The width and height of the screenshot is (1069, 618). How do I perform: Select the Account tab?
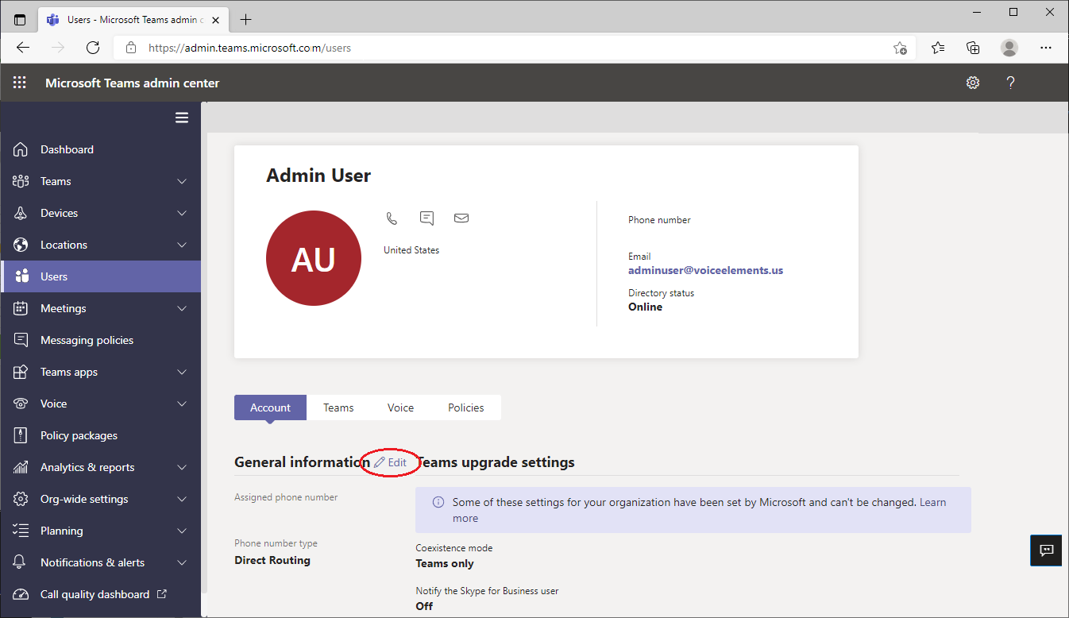coord(270,407)
